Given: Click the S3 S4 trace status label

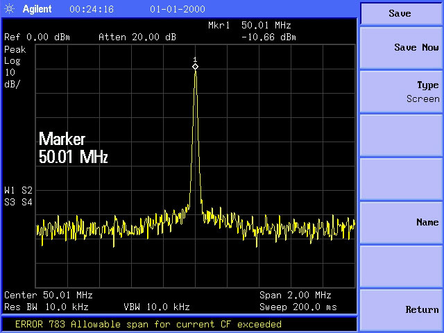Looking at the screenshot, I should [19, 202].
